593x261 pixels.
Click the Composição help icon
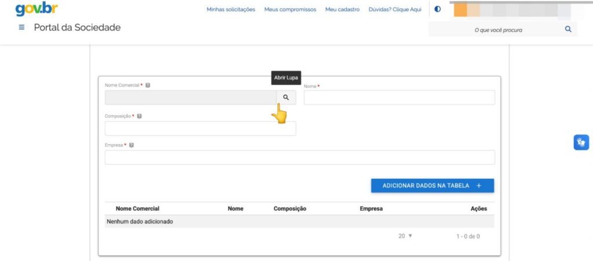point(140,116)
